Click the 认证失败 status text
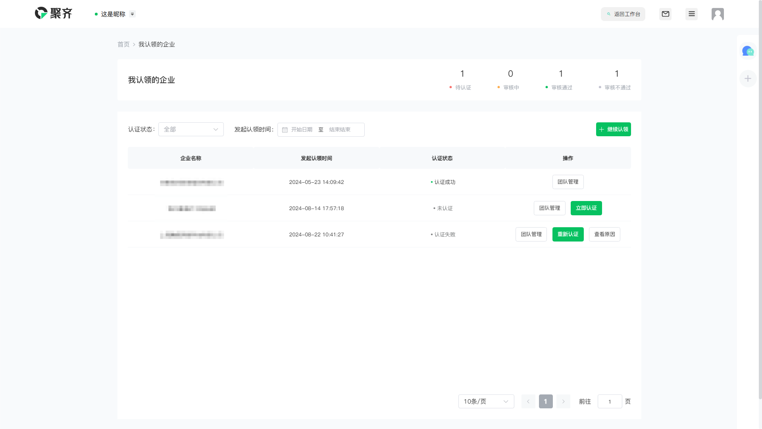Image resolution: width=762 pixels, height=429 pixels. pyautogui.click(x=445, y=234)
